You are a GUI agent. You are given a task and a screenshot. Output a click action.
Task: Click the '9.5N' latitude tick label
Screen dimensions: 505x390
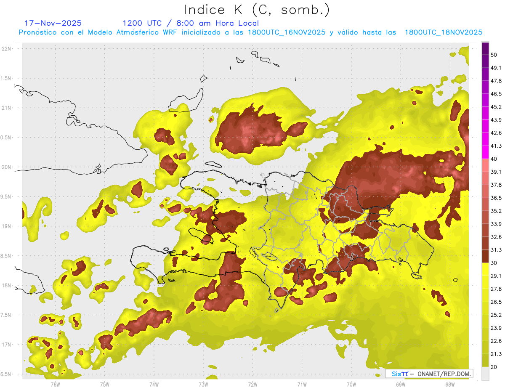[x=6, y=196]
